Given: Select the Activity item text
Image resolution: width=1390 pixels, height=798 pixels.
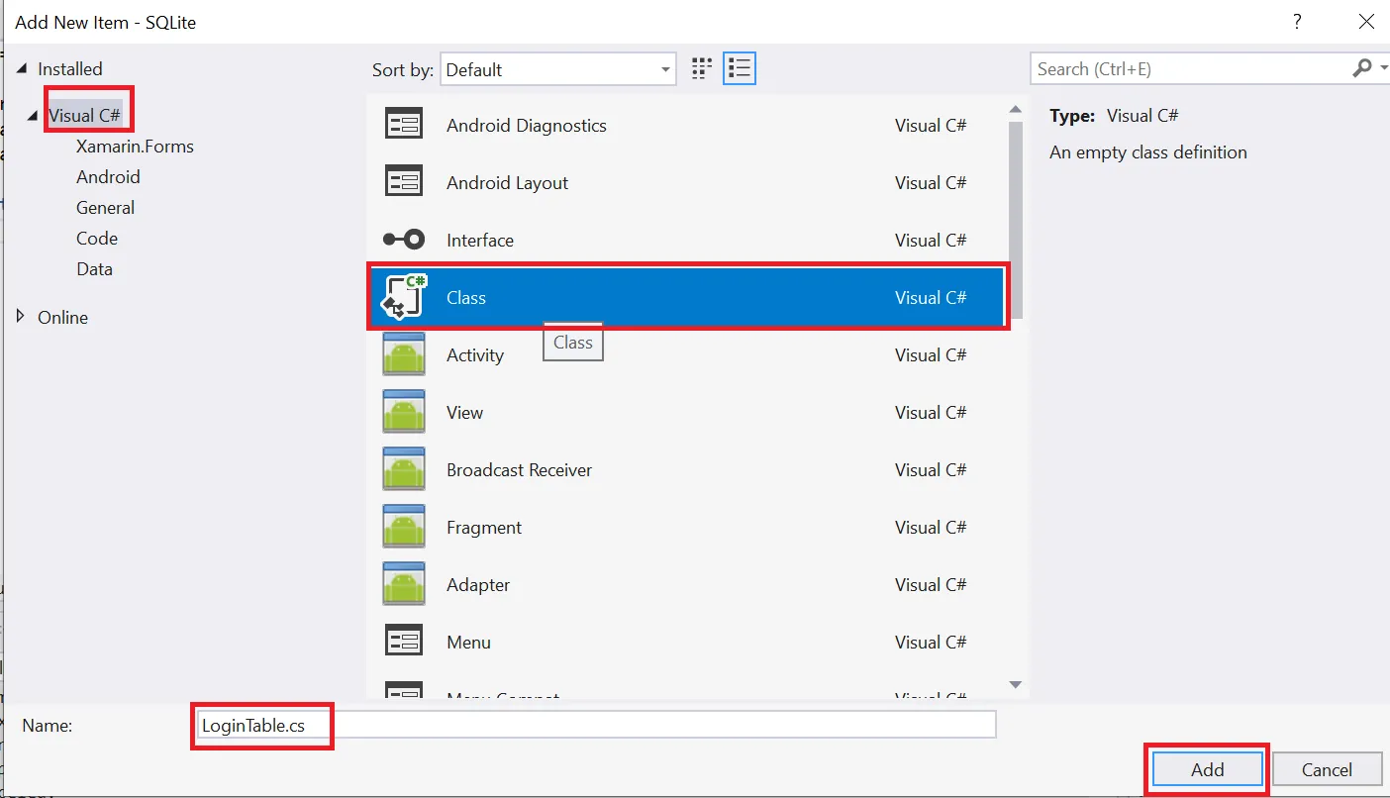Looking at the screenshot, I should (x=475, y=354).
